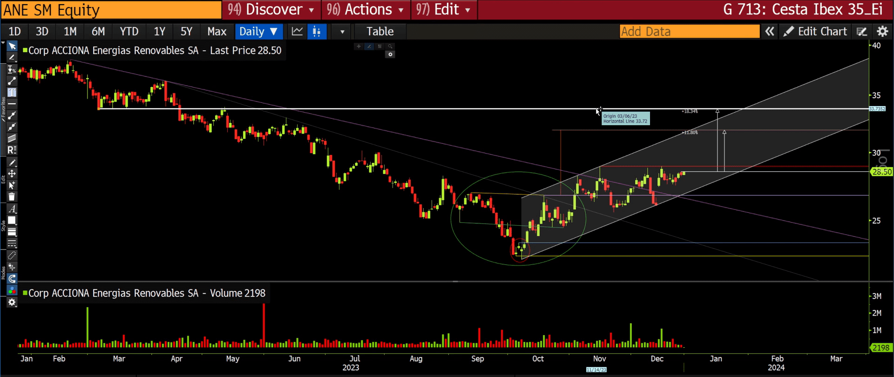Select the 1D time range
894x377 pixels.
pyautogui.click(x=15, y=32)
